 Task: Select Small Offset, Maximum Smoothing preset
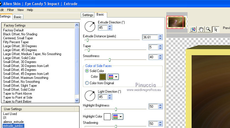26,78
